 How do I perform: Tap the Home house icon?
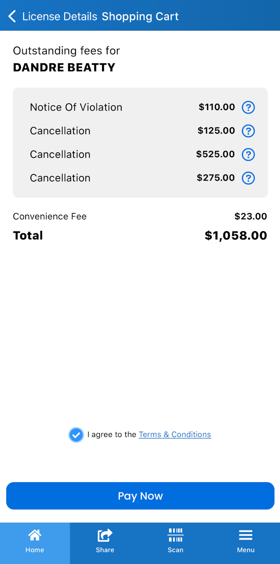click(x=35, y=535)
